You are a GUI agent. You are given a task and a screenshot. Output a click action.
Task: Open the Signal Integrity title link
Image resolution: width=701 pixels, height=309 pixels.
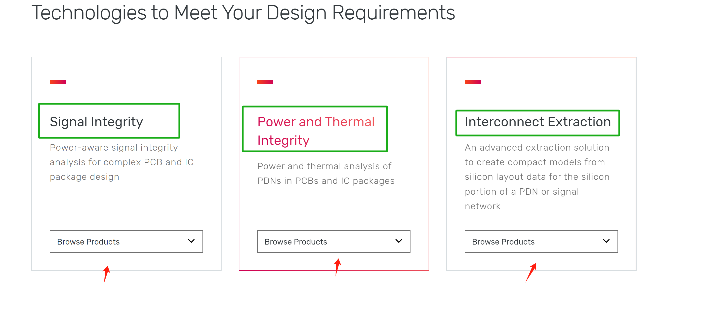click(96, 122)
